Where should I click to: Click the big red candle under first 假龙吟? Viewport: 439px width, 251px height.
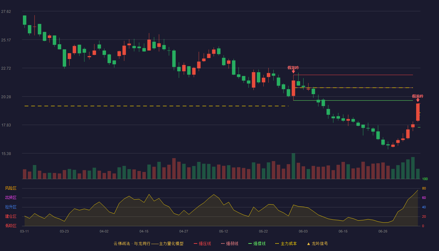point(293,88)
